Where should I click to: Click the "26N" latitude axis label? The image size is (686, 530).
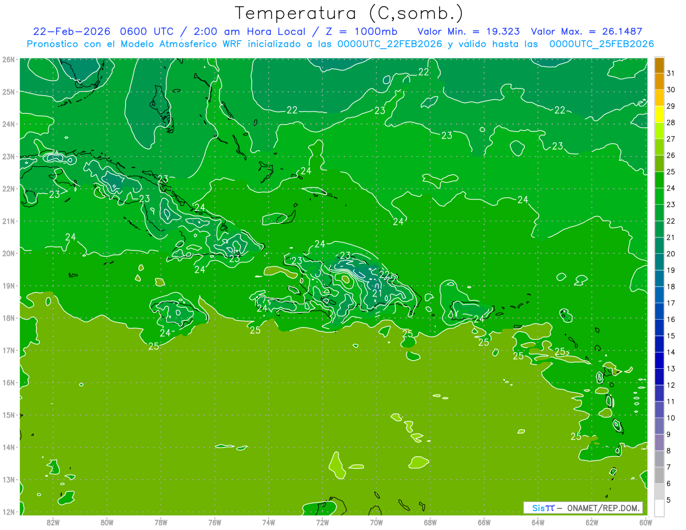pos(8,59)
